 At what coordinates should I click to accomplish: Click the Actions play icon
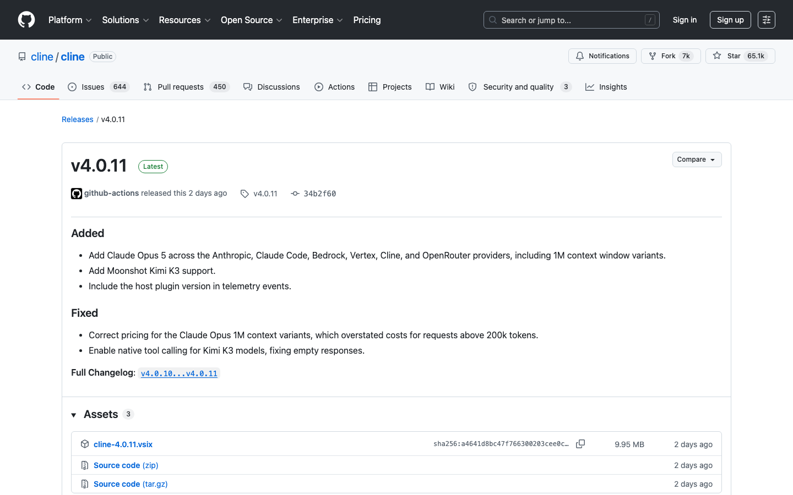click(319, 87)
